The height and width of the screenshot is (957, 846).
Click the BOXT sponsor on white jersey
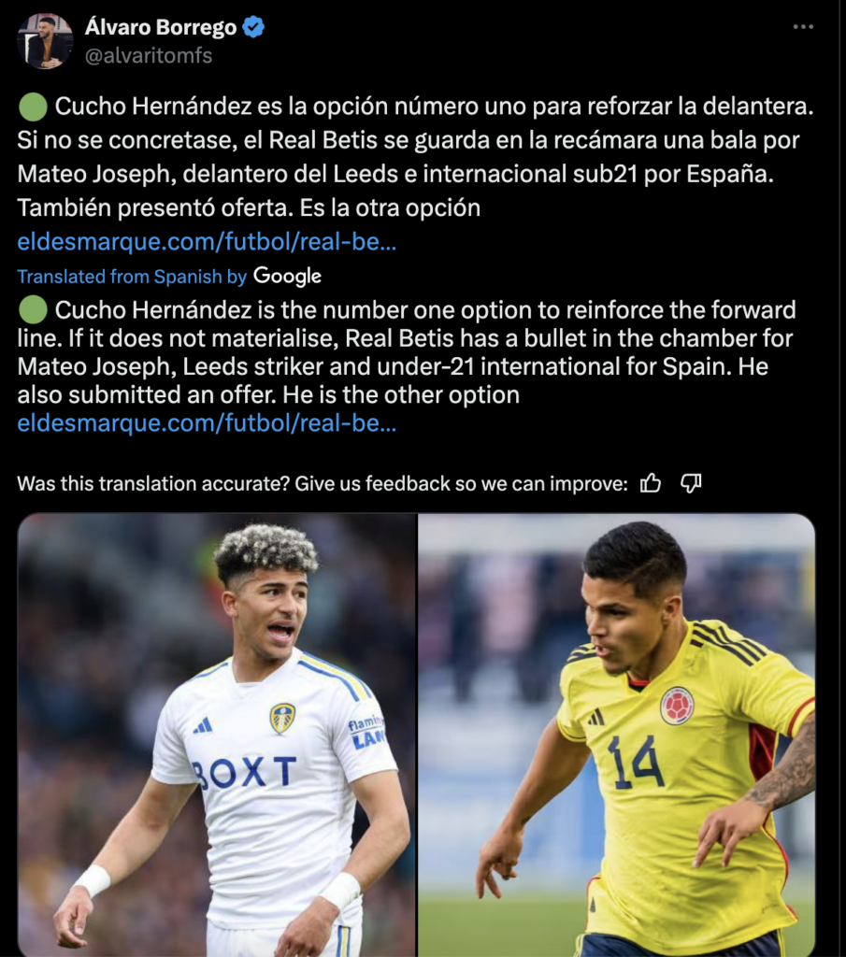(x=244, y=772)
